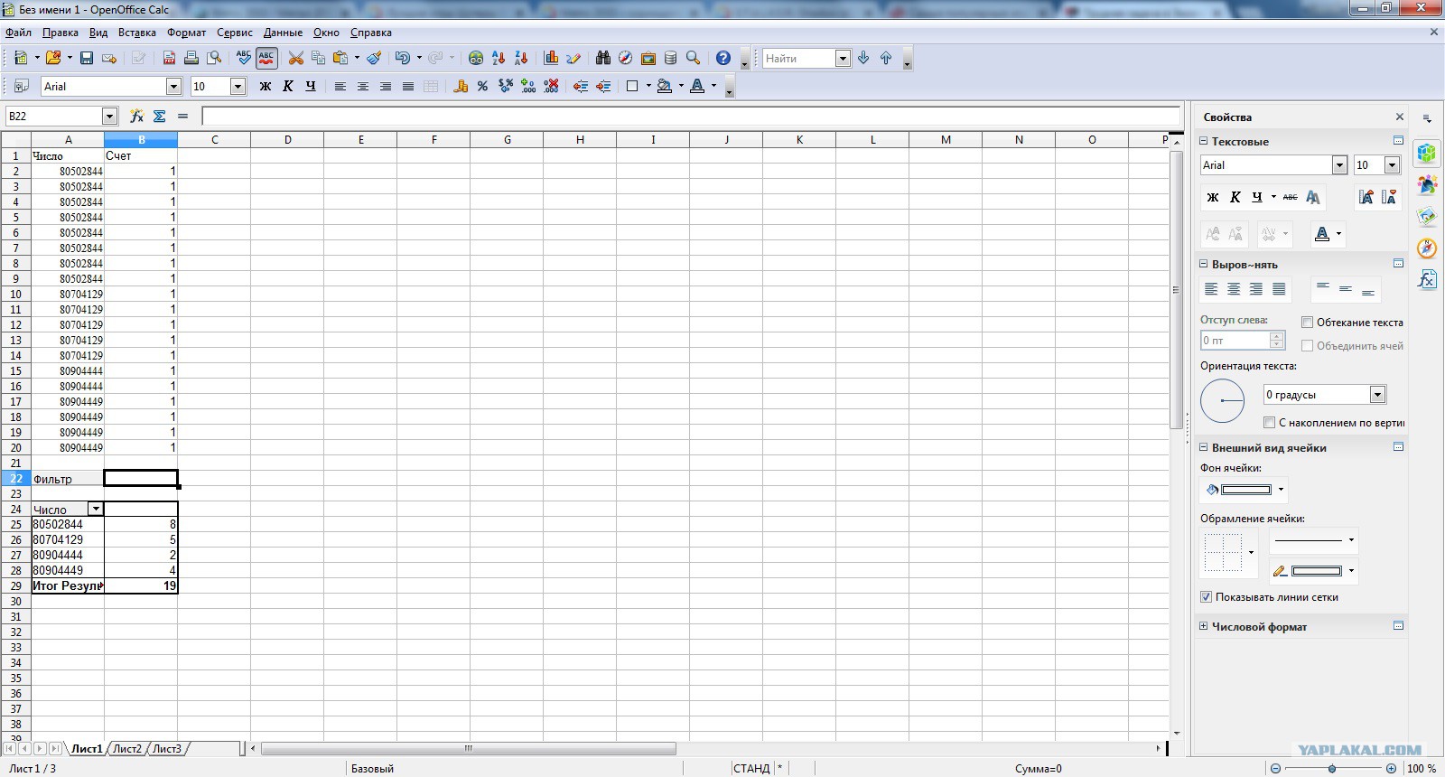The image size is (1445, 777).
Task: Toggle italic К in formatting toolbar
Action: (287, 86)
